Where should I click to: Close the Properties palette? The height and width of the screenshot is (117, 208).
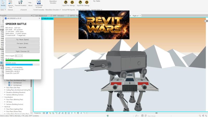31,16
